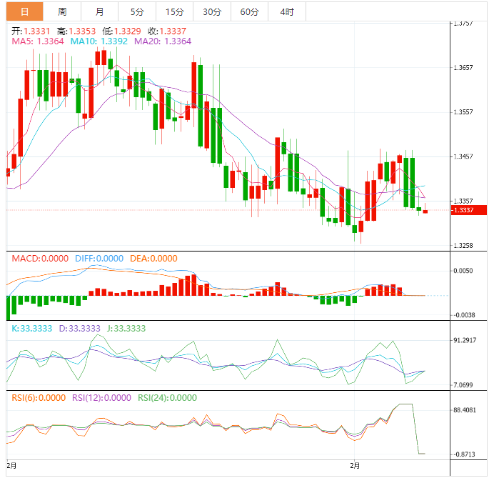Open the 月 monthly chart tab
494x483 pixels.
pos(99,11)
